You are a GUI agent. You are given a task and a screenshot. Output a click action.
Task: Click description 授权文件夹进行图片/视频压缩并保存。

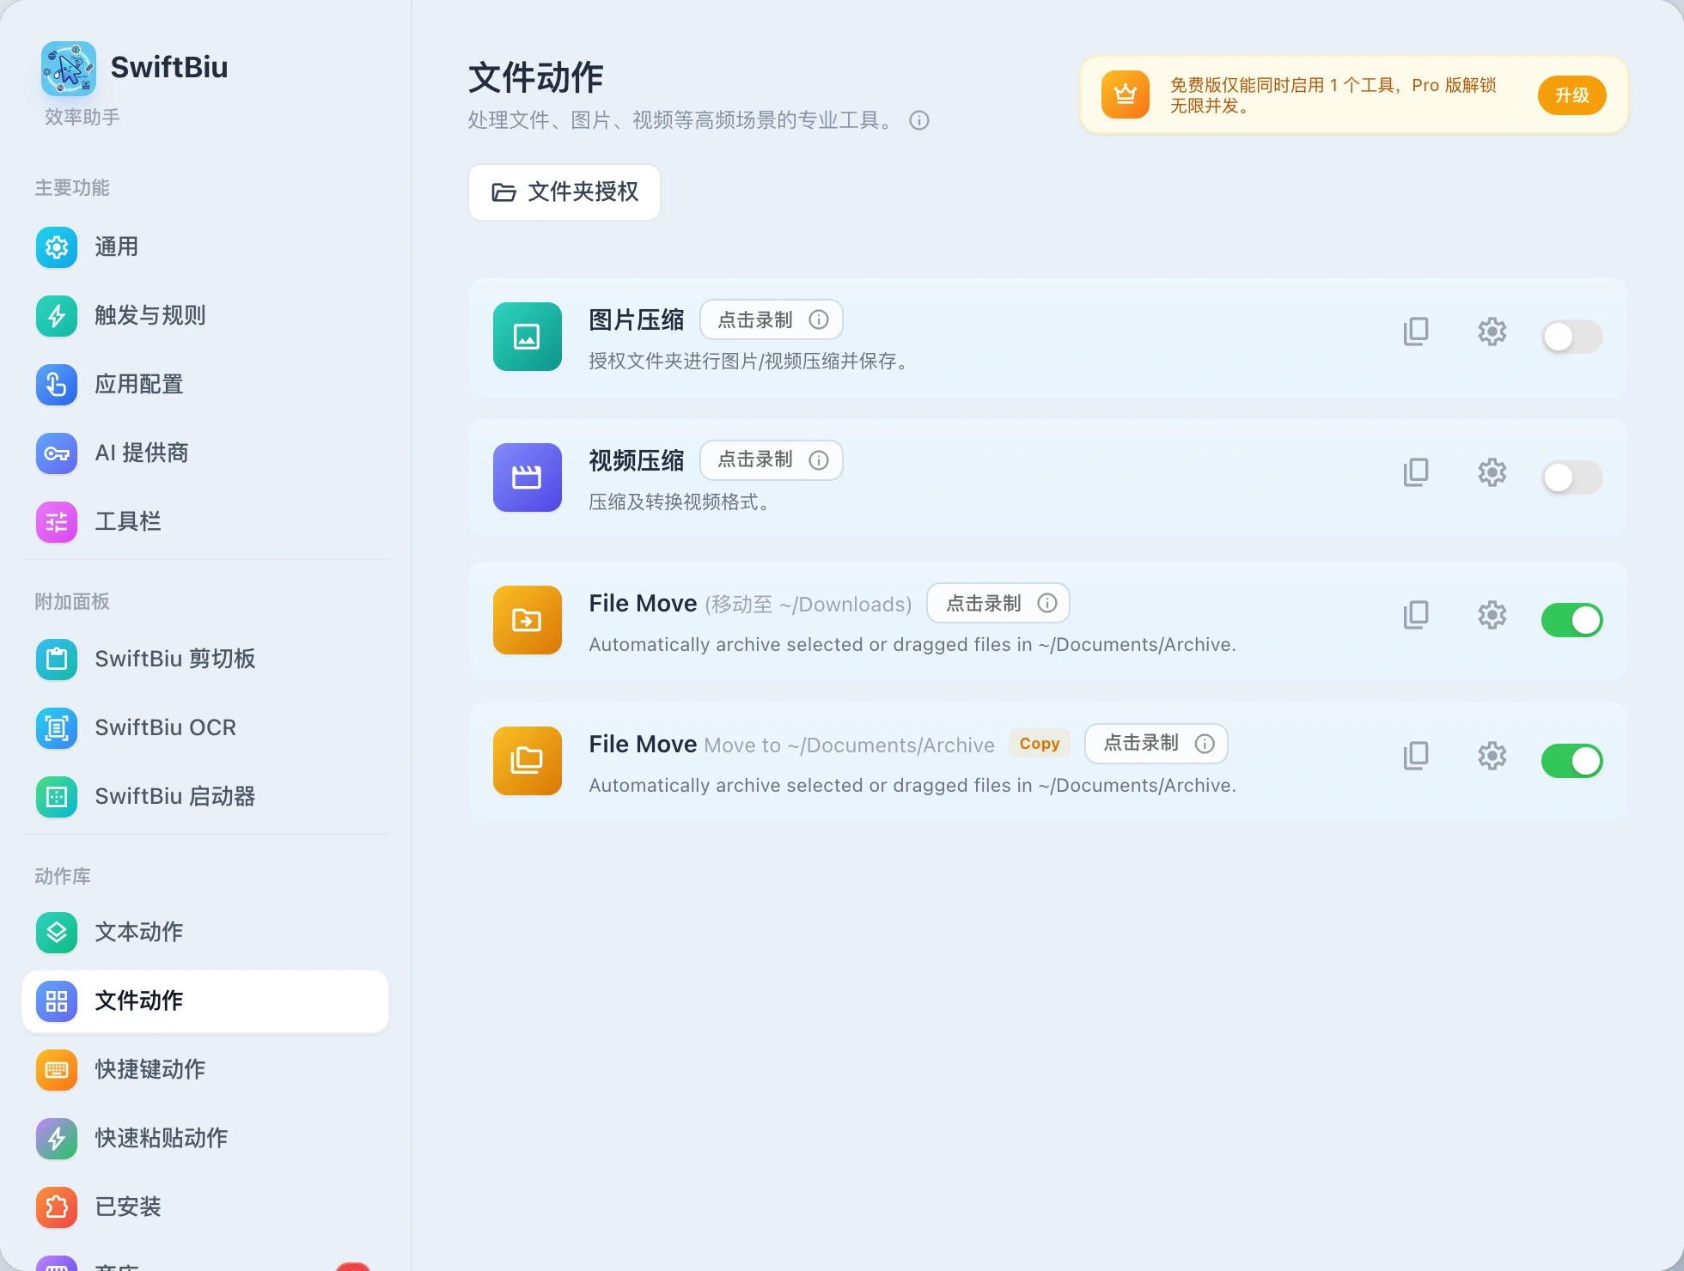tap(747, 361)
